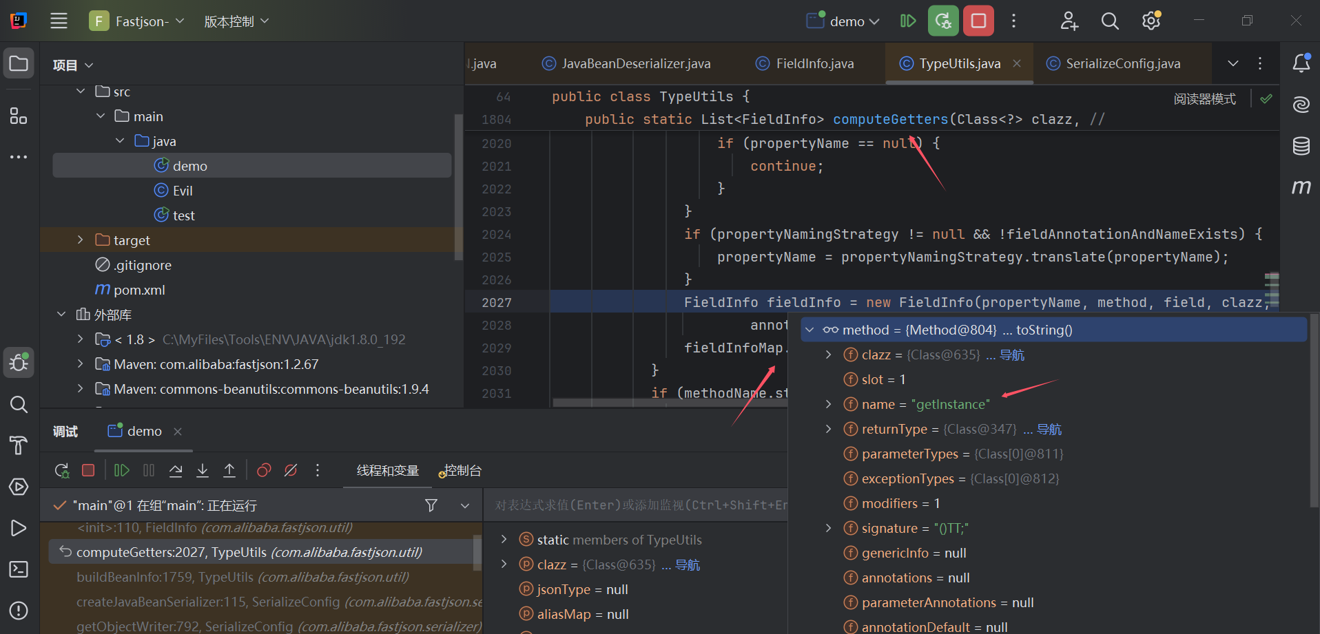Screen dimensions: 1320x634
Task: Expand the signature field node
Action: pyautogui.click(x=829, y=529)
